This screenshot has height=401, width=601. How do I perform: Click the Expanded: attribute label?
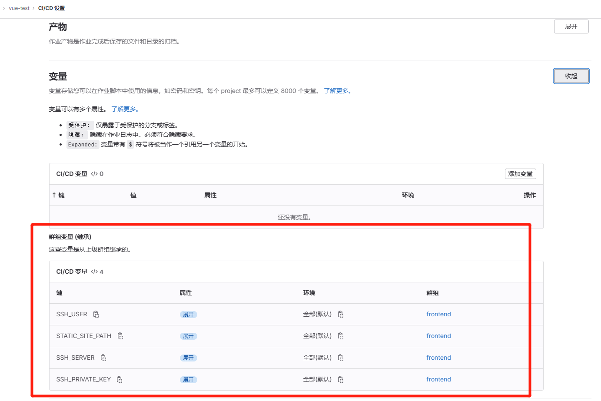[83, 144]
